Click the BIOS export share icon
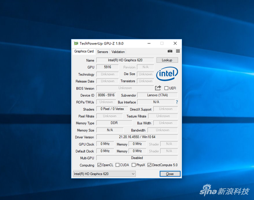This screenshot has height=200, width=254. [x=158, y=88]
